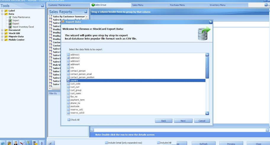Viewport: 270px width, 145px height.
Task: Click the Preview button
Action: (231, 144)
